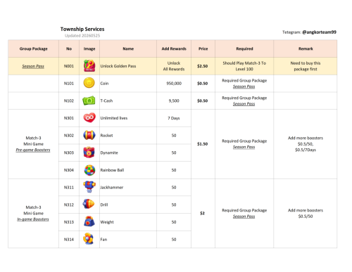The width and height of the screenshot is (352, 272).
Task: Click the gold Coin icon
Action: 89,83
